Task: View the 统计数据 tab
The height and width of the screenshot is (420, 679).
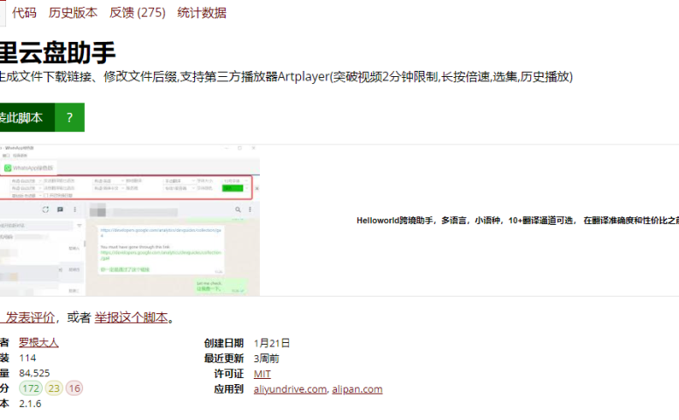Action: (201, 13)
